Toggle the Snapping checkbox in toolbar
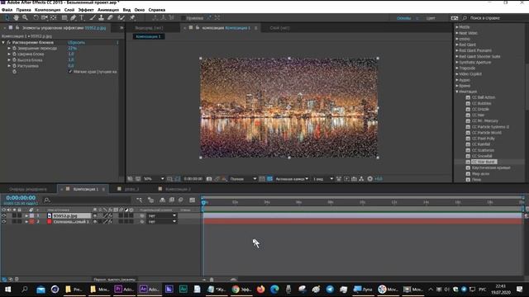Image resolution: width=529 pixels, height=297 pixels. pos(183,18)
